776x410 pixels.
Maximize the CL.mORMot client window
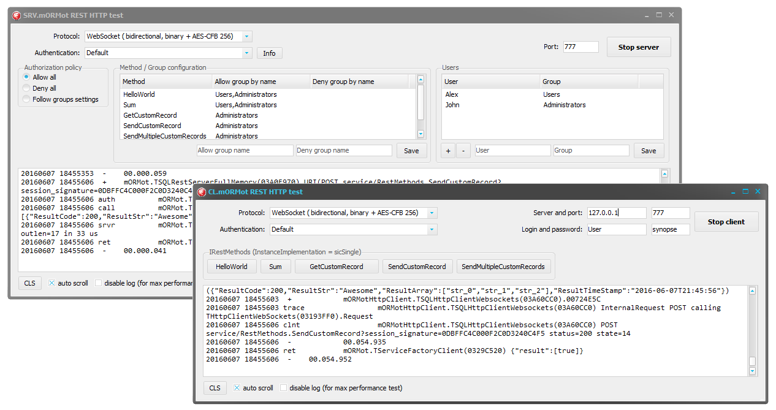click(x=745, y=192)
